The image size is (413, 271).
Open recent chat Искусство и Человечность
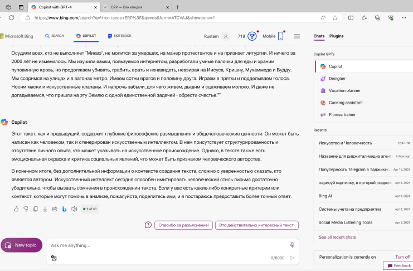(x=364, y=143)
